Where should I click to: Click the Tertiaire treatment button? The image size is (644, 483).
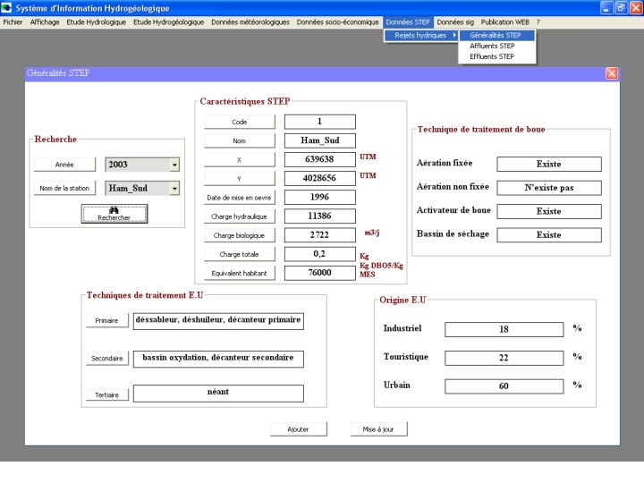pyautogui.click(x=106, y=395)
